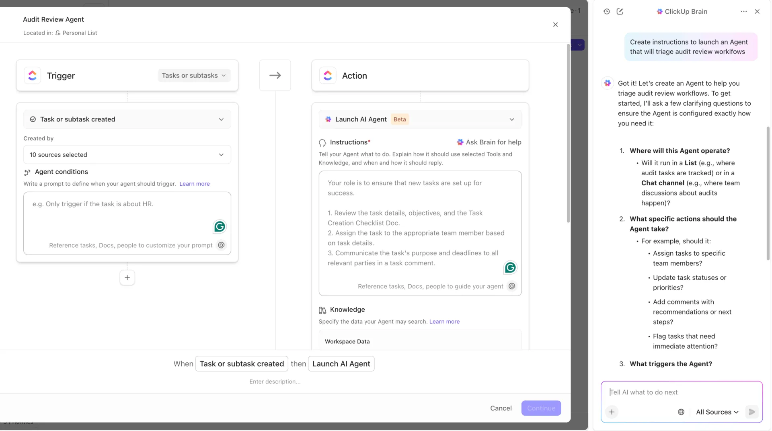The height and width of the screenshot is (431, 772).
Task: Open the Tasks or subtasks dropdown
Action: pyautogui.click(x=194, y=76)
